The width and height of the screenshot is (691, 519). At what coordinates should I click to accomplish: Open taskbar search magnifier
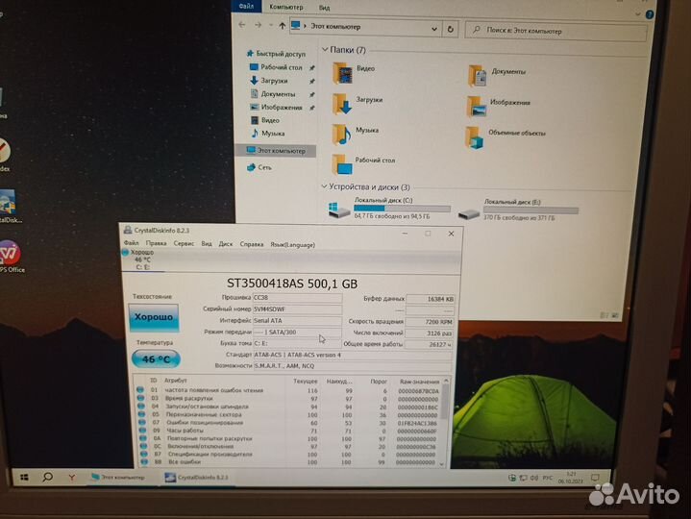(x=48, y=477)
